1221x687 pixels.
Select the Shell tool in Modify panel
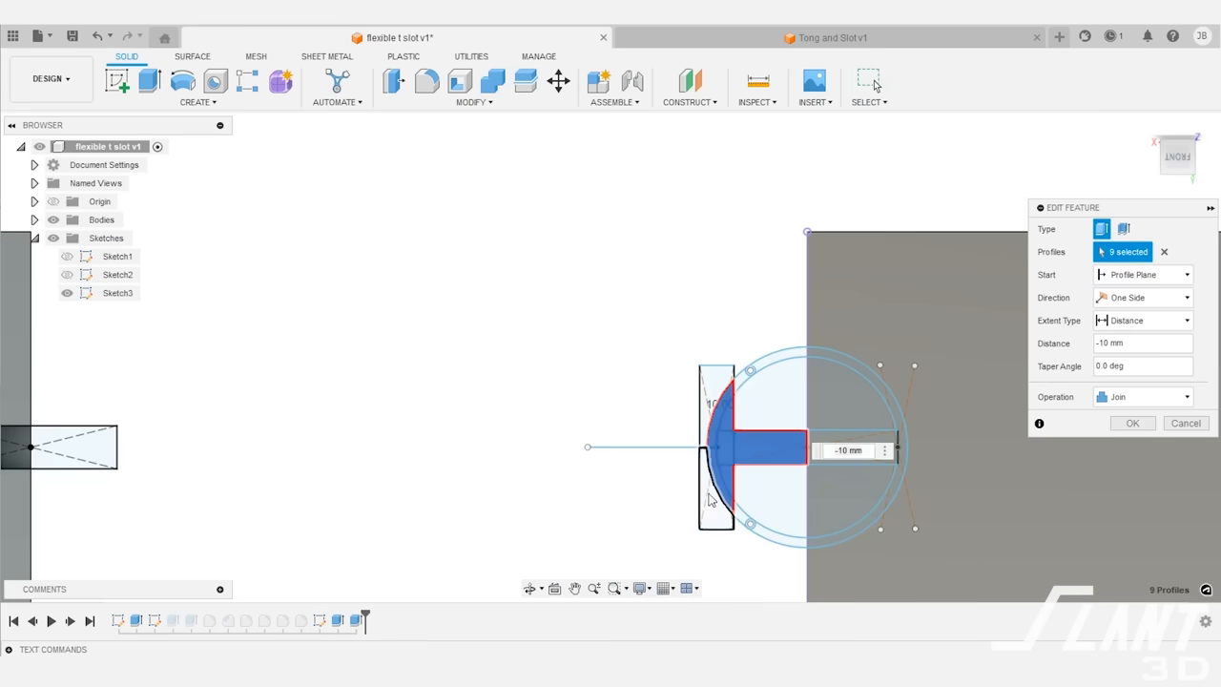tap(459, 81)
